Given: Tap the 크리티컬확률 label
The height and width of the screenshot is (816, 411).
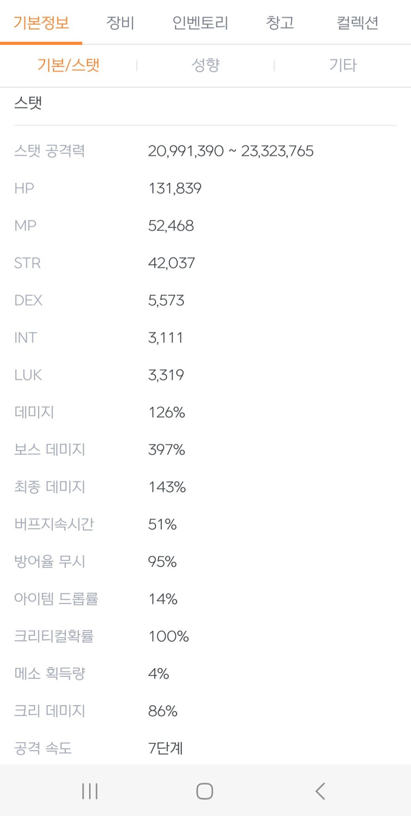Looking at the screenshot, I should coord(54,636).
